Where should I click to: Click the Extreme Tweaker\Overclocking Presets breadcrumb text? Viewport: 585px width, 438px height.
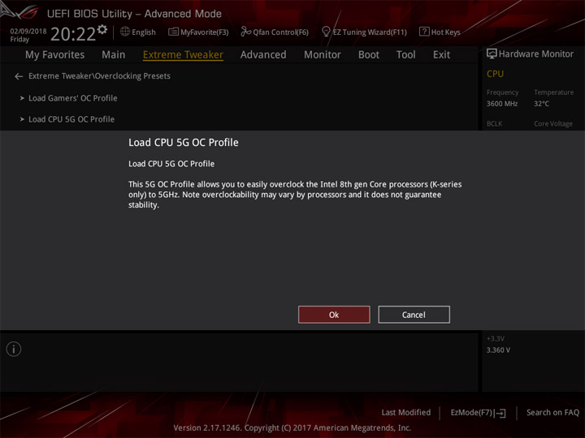pos(99,76)
